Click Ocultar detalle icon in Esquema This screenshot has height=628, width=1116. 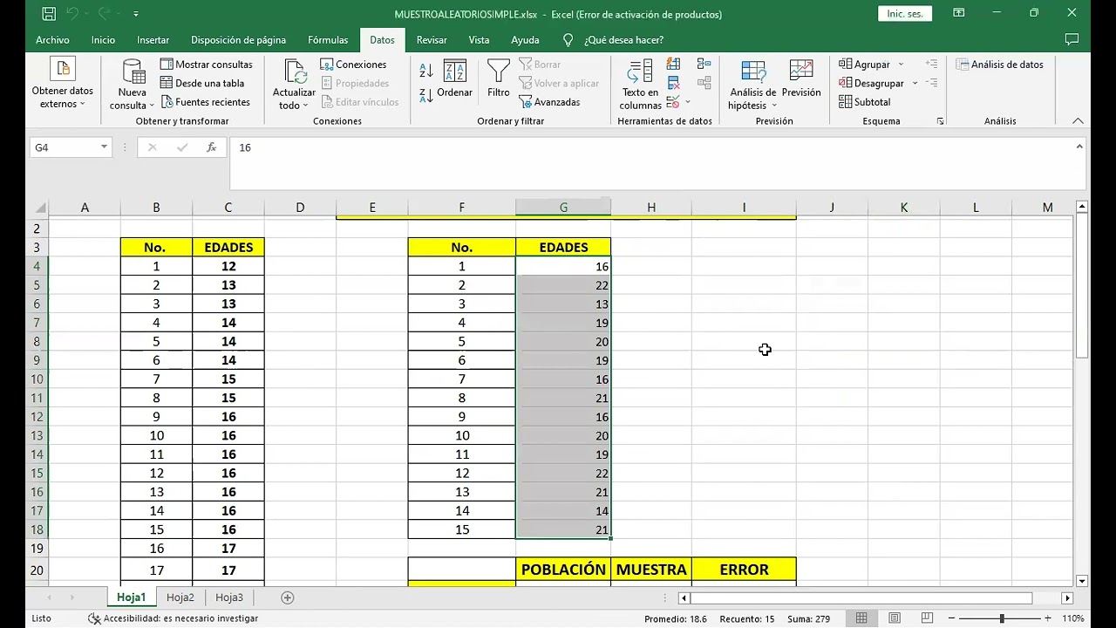(931, 83)
